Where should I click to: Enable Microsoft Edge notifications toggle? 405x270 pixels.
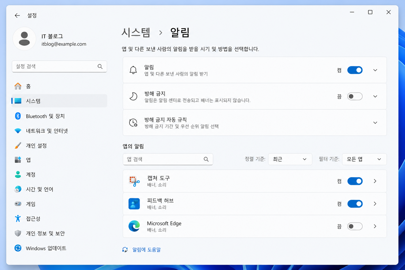355,226
